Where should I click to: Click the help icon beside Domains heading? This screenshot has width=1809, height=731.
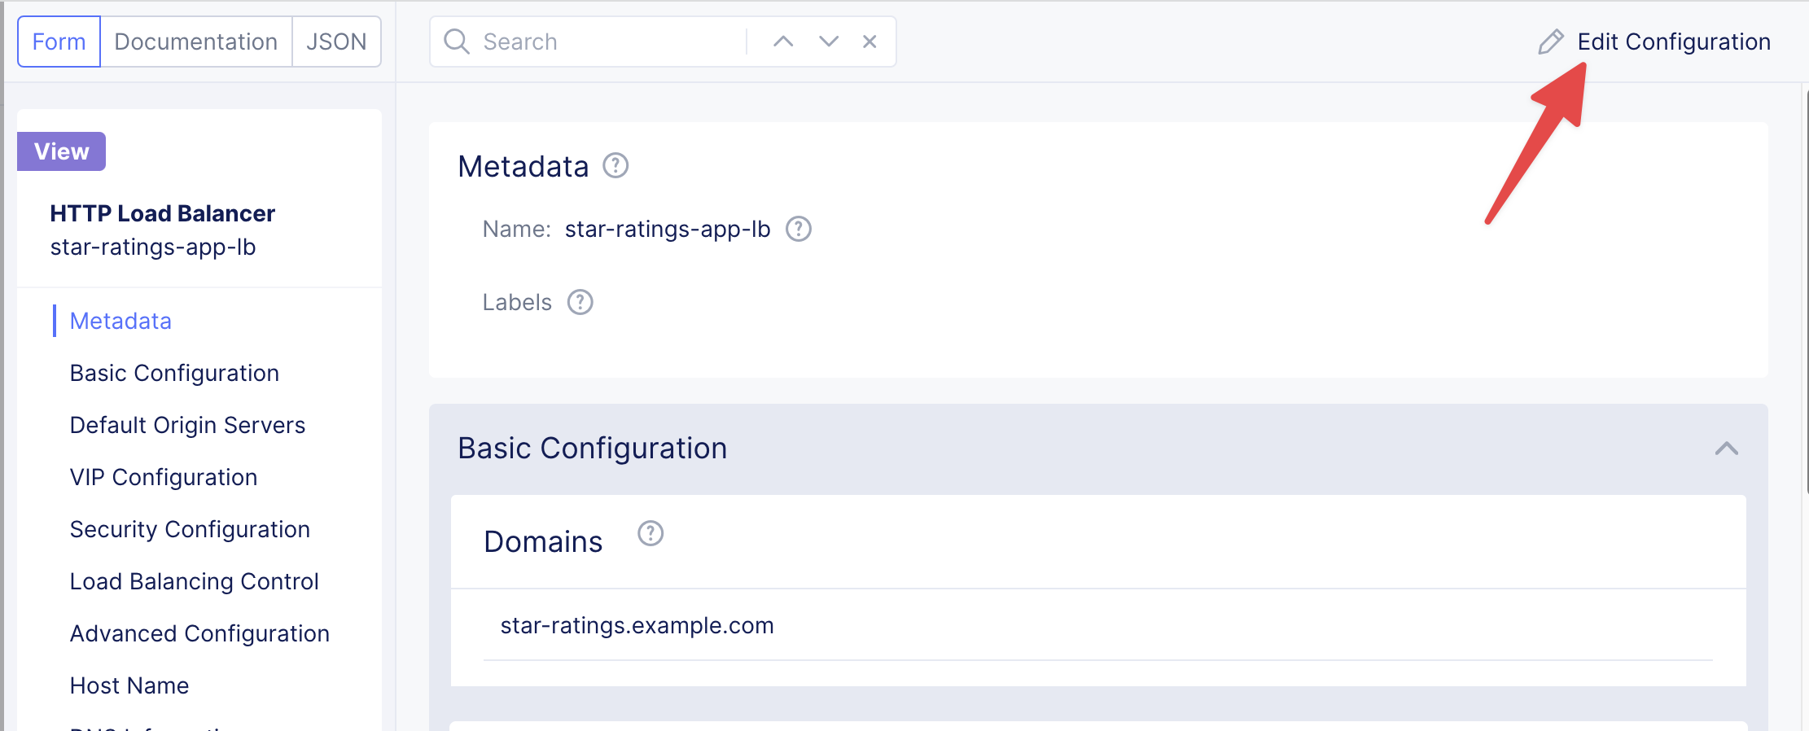pyautogui.click(x=650, y=534)
